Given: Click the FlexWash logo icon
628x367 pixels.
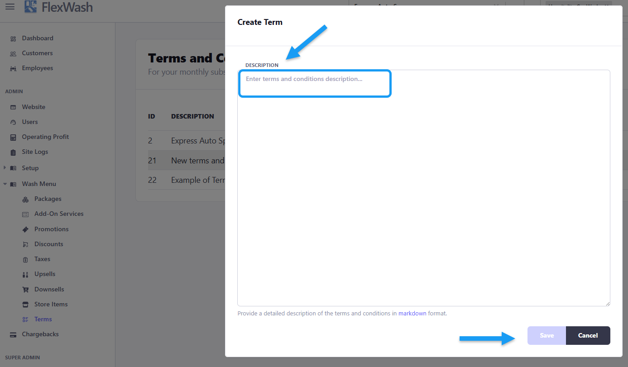Looking at the screenshot, I should tap(31, 7).
